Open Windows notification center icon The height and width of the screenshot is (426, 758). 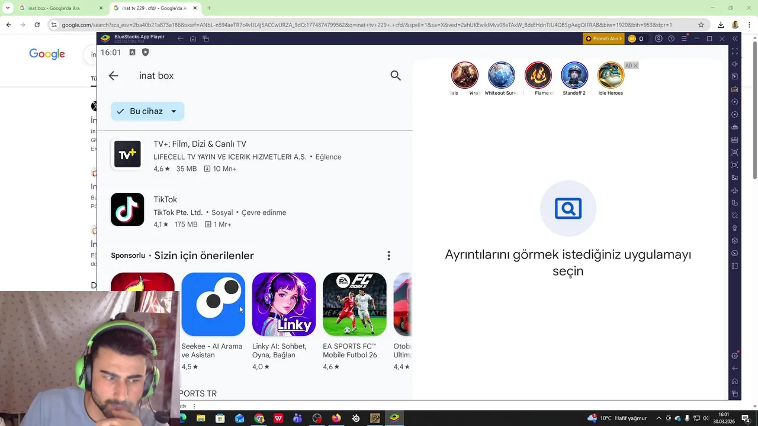746,418
